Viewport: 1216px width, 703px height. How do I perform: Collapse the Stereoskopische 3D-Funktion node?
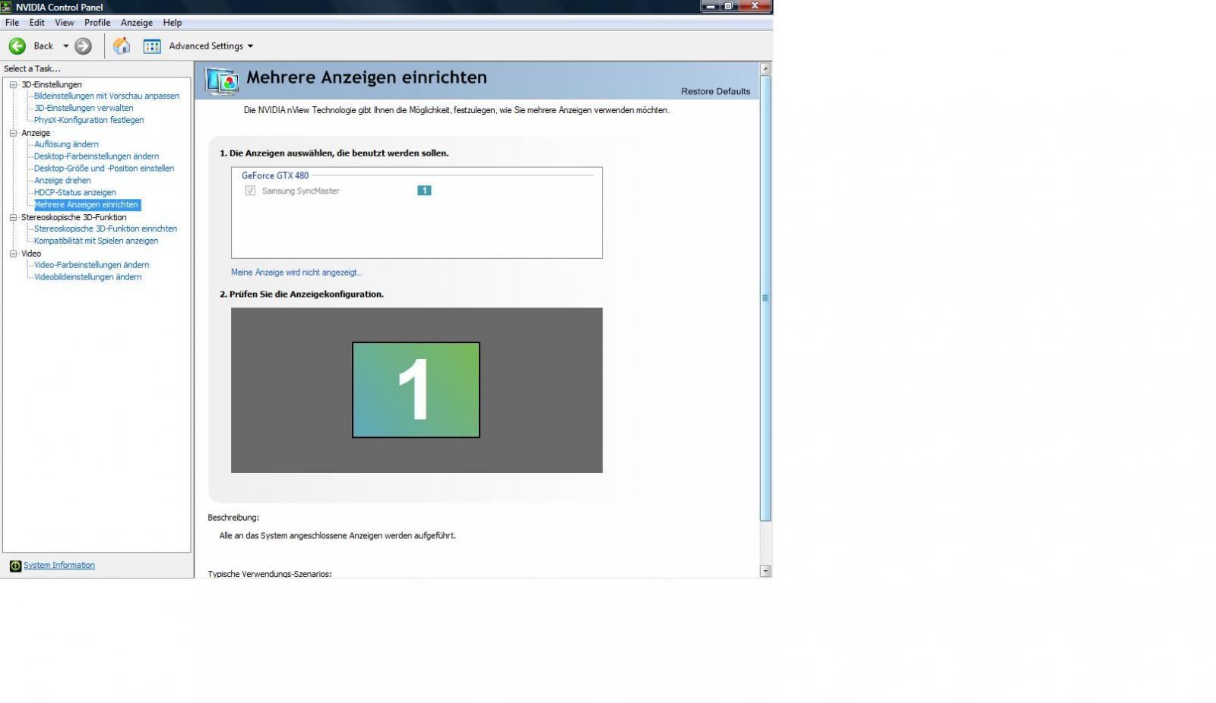pyautogui.click(x=13, y=217)
